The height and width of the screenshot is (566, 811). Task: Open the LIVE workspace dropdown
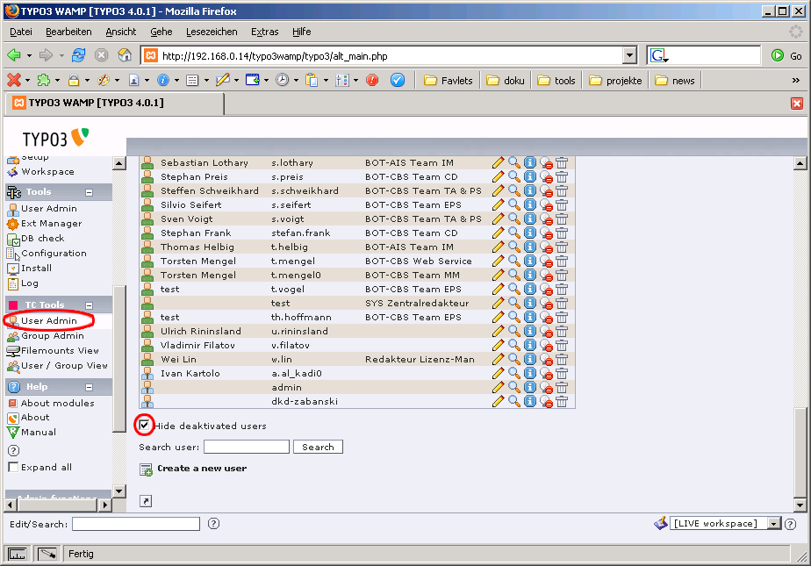coord(774,524)
